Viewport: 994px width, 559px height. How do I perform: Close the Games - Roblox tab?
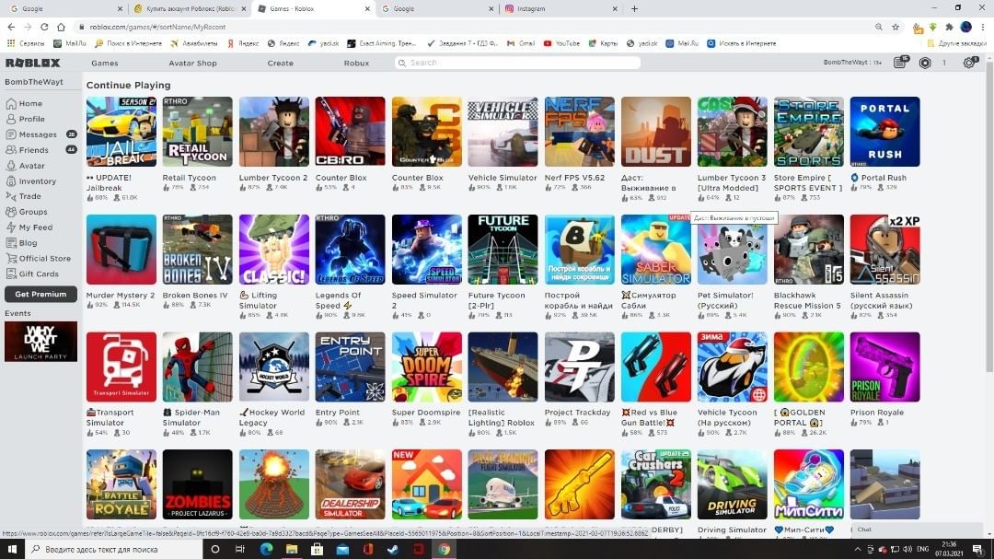click(367, 9)
